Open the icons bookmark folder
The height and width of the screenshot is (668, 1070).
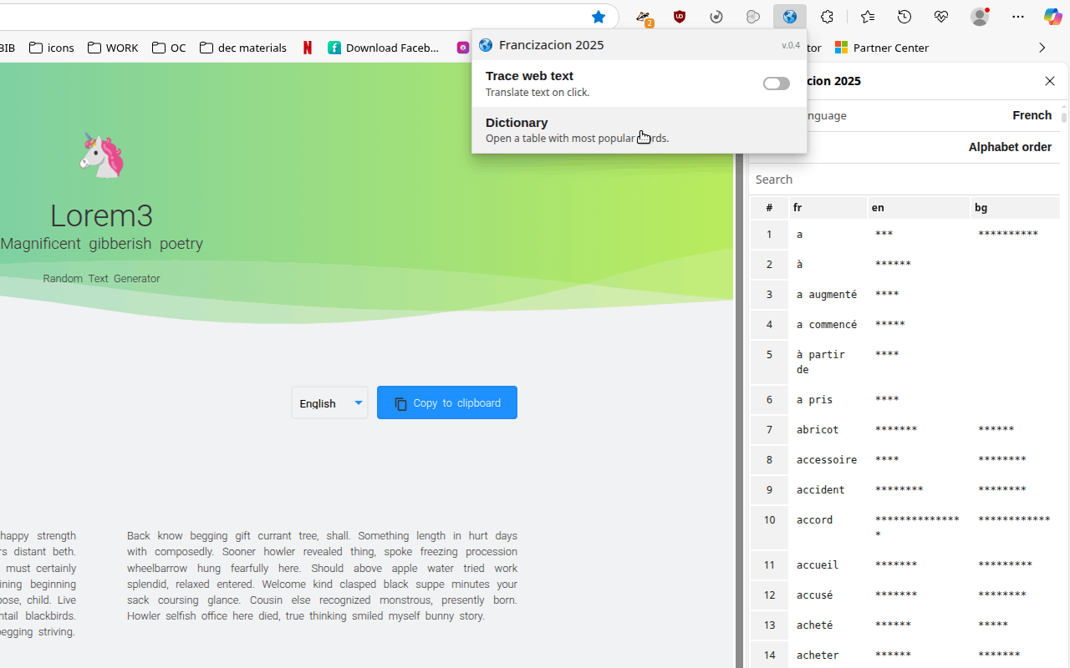click(x=52, y=48)
